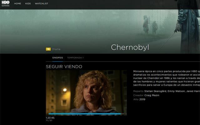The width and height of the screenshot is (200, 125).
Task: Click the blue episode progress bar
Action: 86,114
